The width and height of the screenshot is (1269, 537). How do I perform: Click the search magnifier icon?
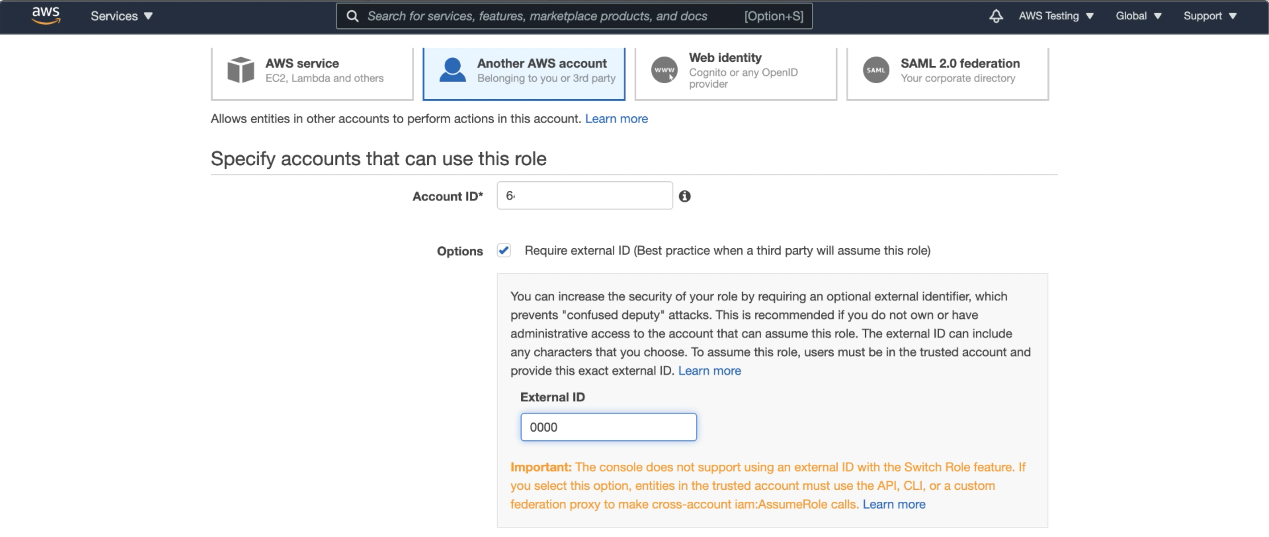tap(352, 16)
